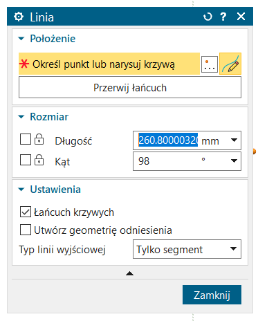258x321 pixels.
Task: Click the Przerwij łańcuch button
Action: click(130, 87)
